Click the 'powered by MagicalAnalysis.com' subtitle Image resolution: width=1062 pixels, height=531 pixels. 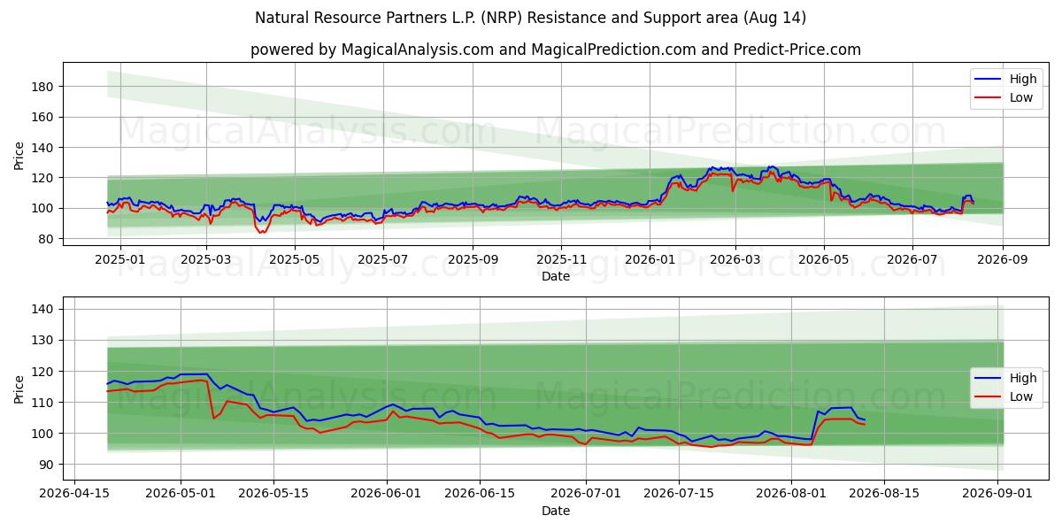click(x=556, y=50)
